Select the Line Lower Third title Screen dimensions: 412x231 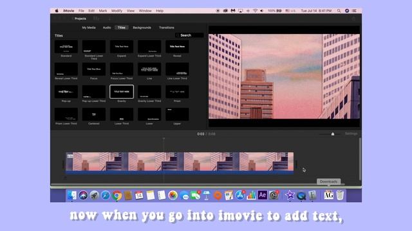pyautogui.click(x=177, y=69)
